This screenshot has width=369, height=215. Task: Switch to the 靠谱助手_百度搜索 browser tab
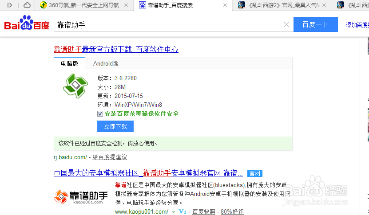(x=183, y=5)
